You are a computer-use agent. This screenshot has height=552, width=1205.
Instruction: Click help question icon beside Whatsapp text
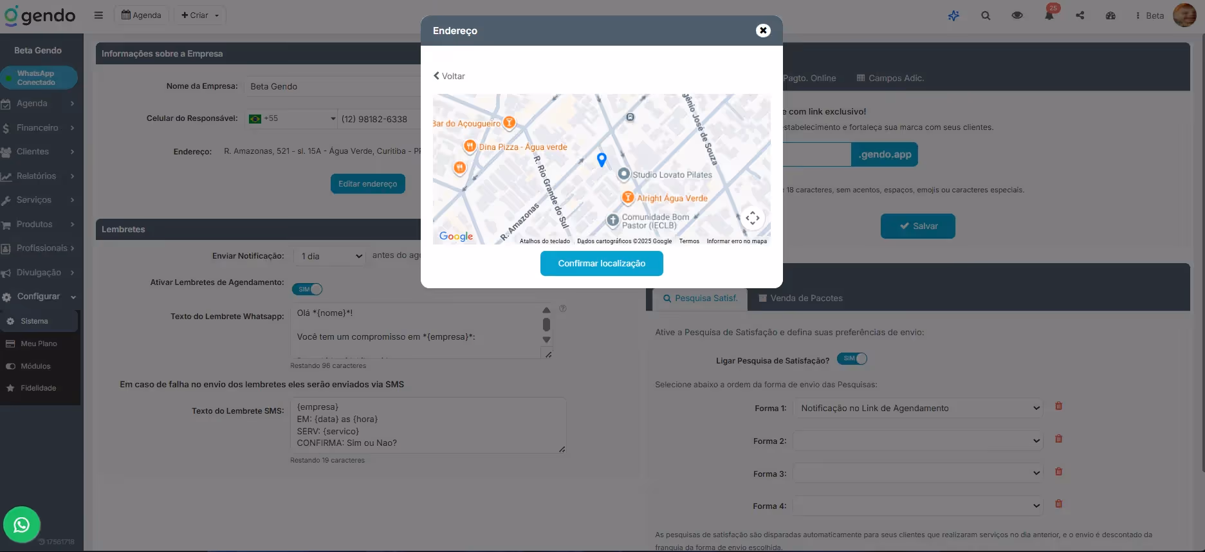[563, 309]
